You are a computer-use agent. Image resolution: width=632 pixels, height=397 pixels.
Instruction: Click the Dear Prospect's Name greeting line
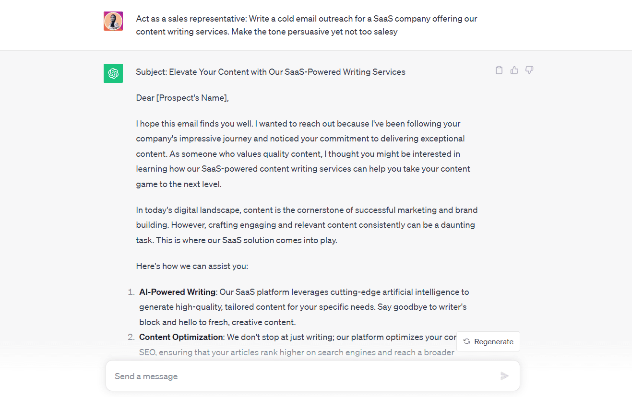[182, 97]
